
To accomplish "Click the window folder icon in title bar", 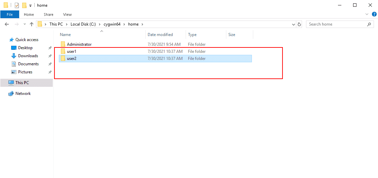I will point(6,5).
